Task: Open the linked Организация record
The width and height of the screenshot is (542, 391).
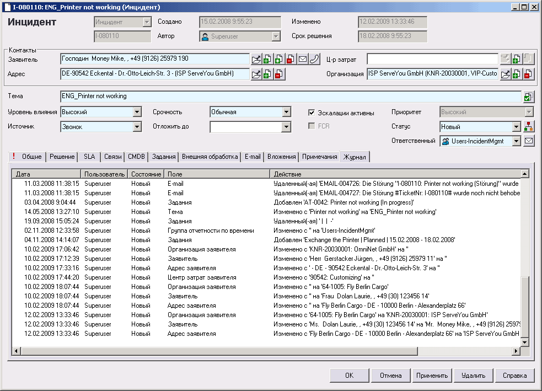Action: [505, 74]
